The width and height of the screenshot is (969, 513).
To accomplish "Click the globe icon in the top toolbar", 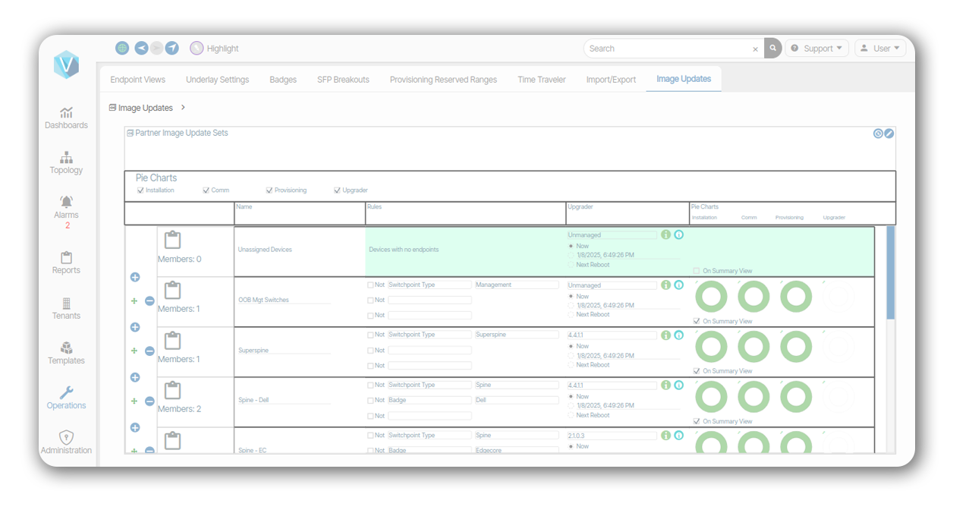I will pos(122,48).
